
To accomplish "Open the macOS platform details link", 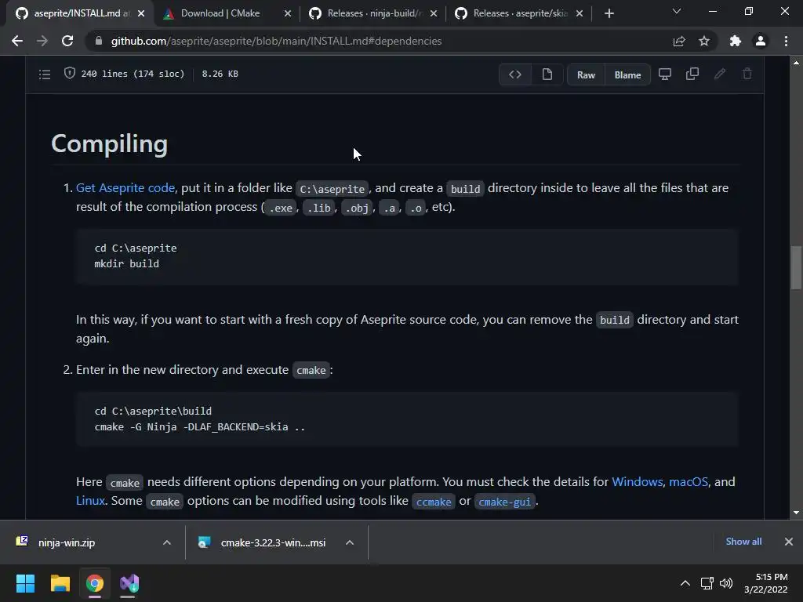I will [689, 482].
